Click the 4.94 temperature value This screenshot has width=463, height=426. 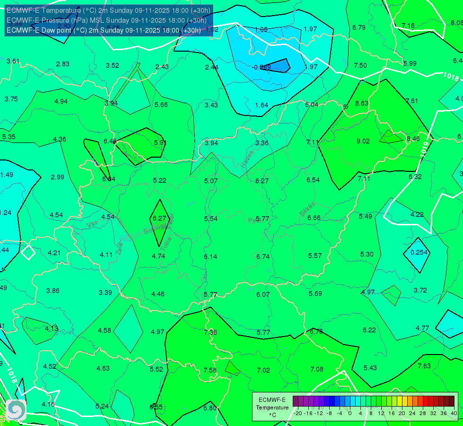61,101
